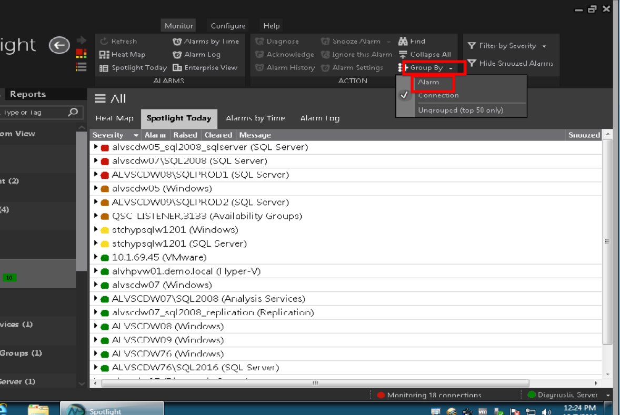
Task: Switch to the Monitor ribbon tab
Action: 178,26
